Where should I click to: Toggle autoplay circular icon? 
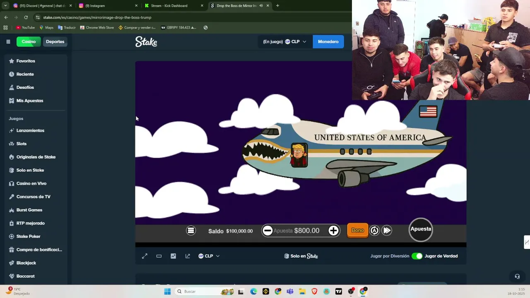click(374, 231)
